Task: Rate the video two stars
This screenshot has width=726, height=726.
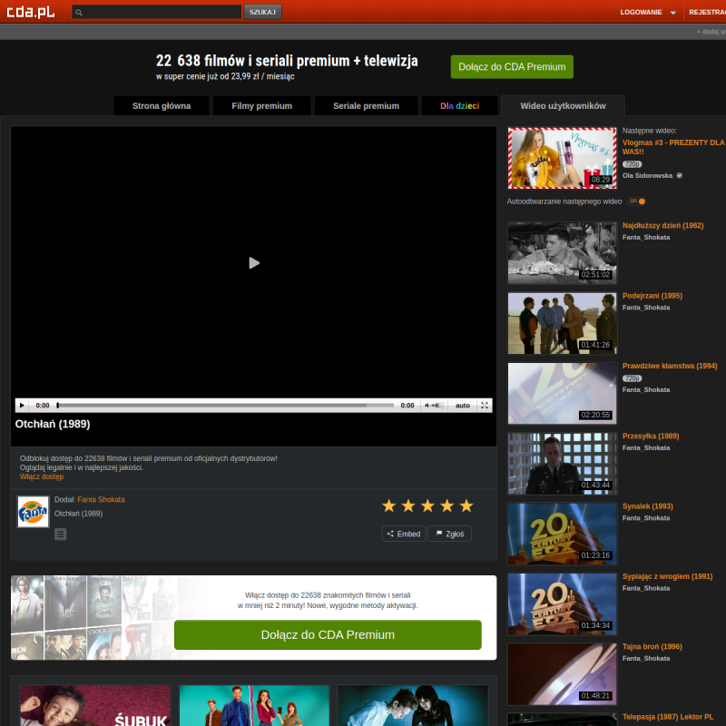Action: click(408, 505)
